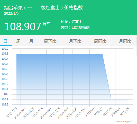Click the 2021/12/23 x-axis date label
Viewport: 137px width, 124px height.
11,113
